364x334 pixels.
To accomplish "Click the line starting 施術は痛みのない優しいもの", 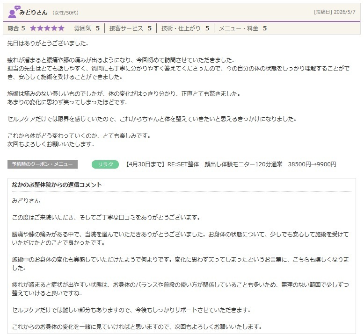I will (124, 93).
